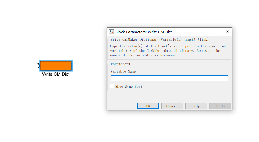Focus the Variable Name text field

click(x=169, y=78)
